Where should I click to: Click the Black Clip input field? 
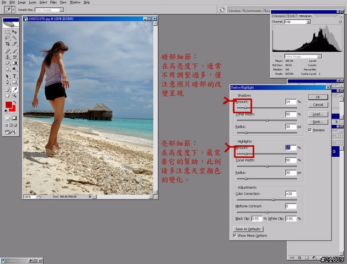pyautogui.click(x=257, y=218)
